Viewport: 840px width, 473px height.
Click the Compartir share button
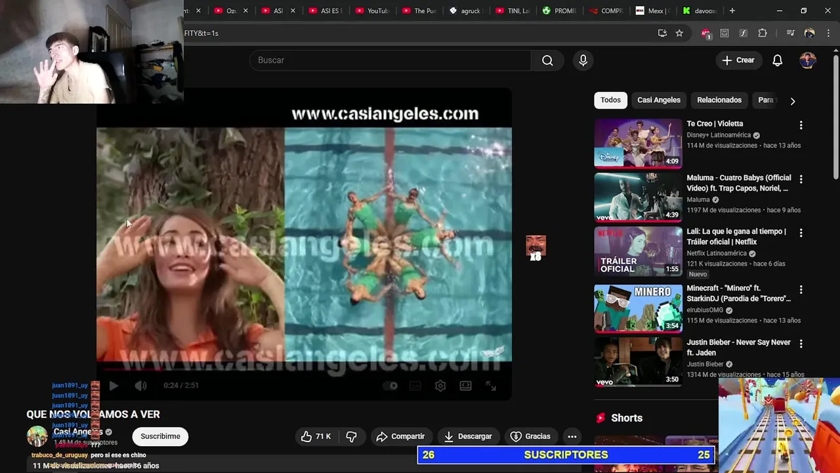tap(400, 436)
